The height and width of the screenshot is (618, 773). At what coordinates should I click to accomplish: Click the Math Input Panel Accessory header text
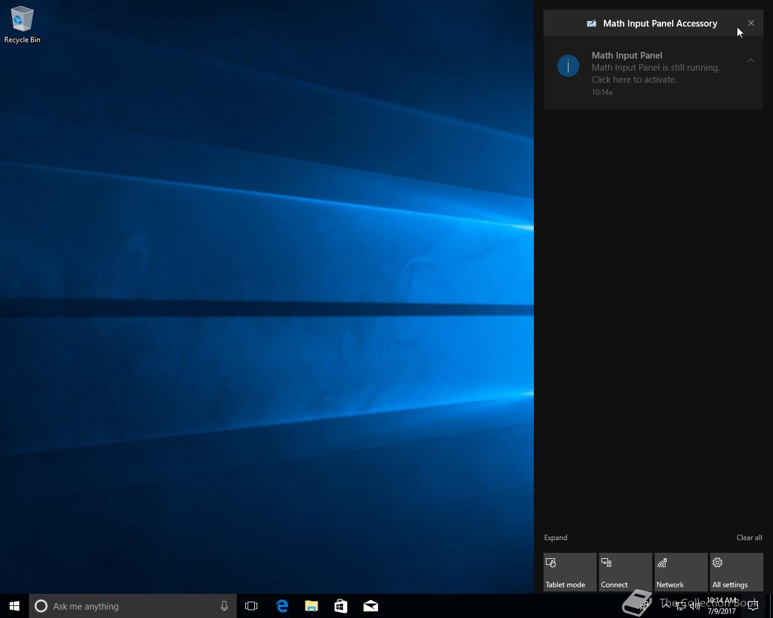[x=660, y=24]
